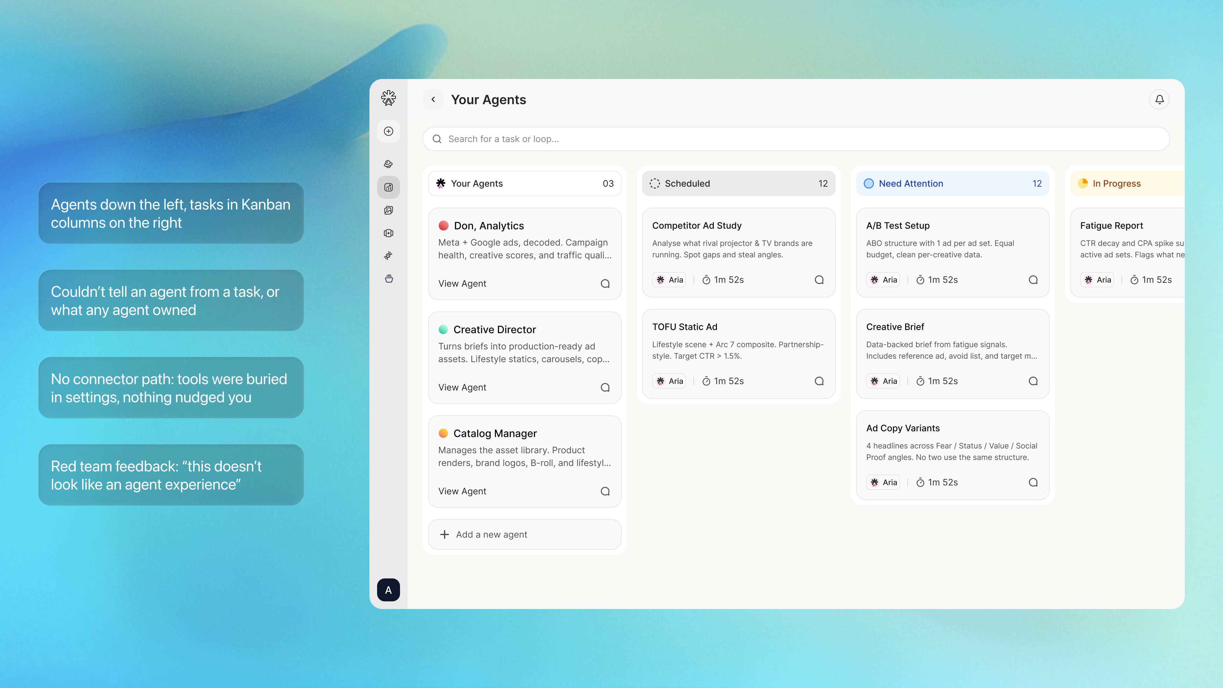Open the A/B Test Setup card title

coord(898,226)
